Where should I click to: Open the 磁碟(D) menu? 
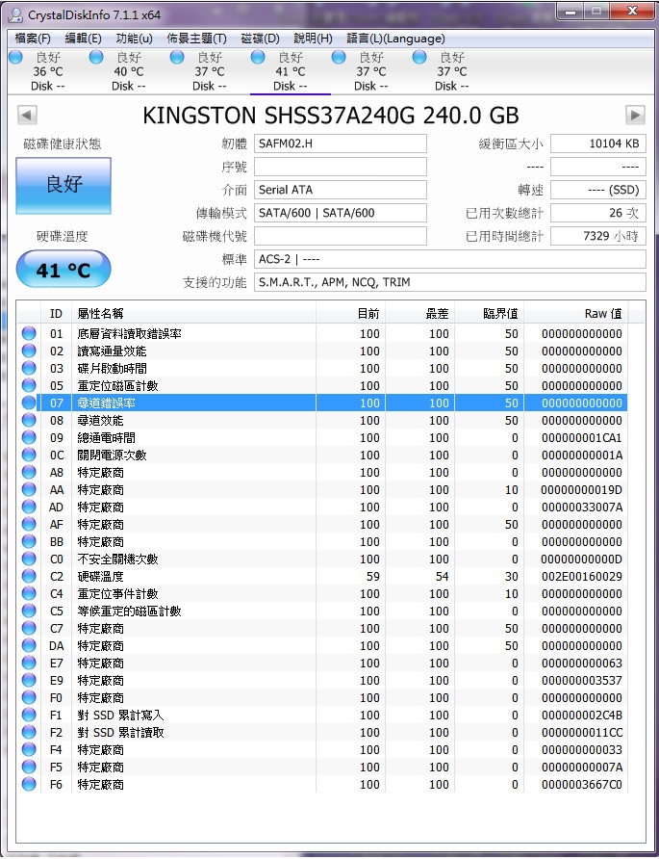[260, 39]
